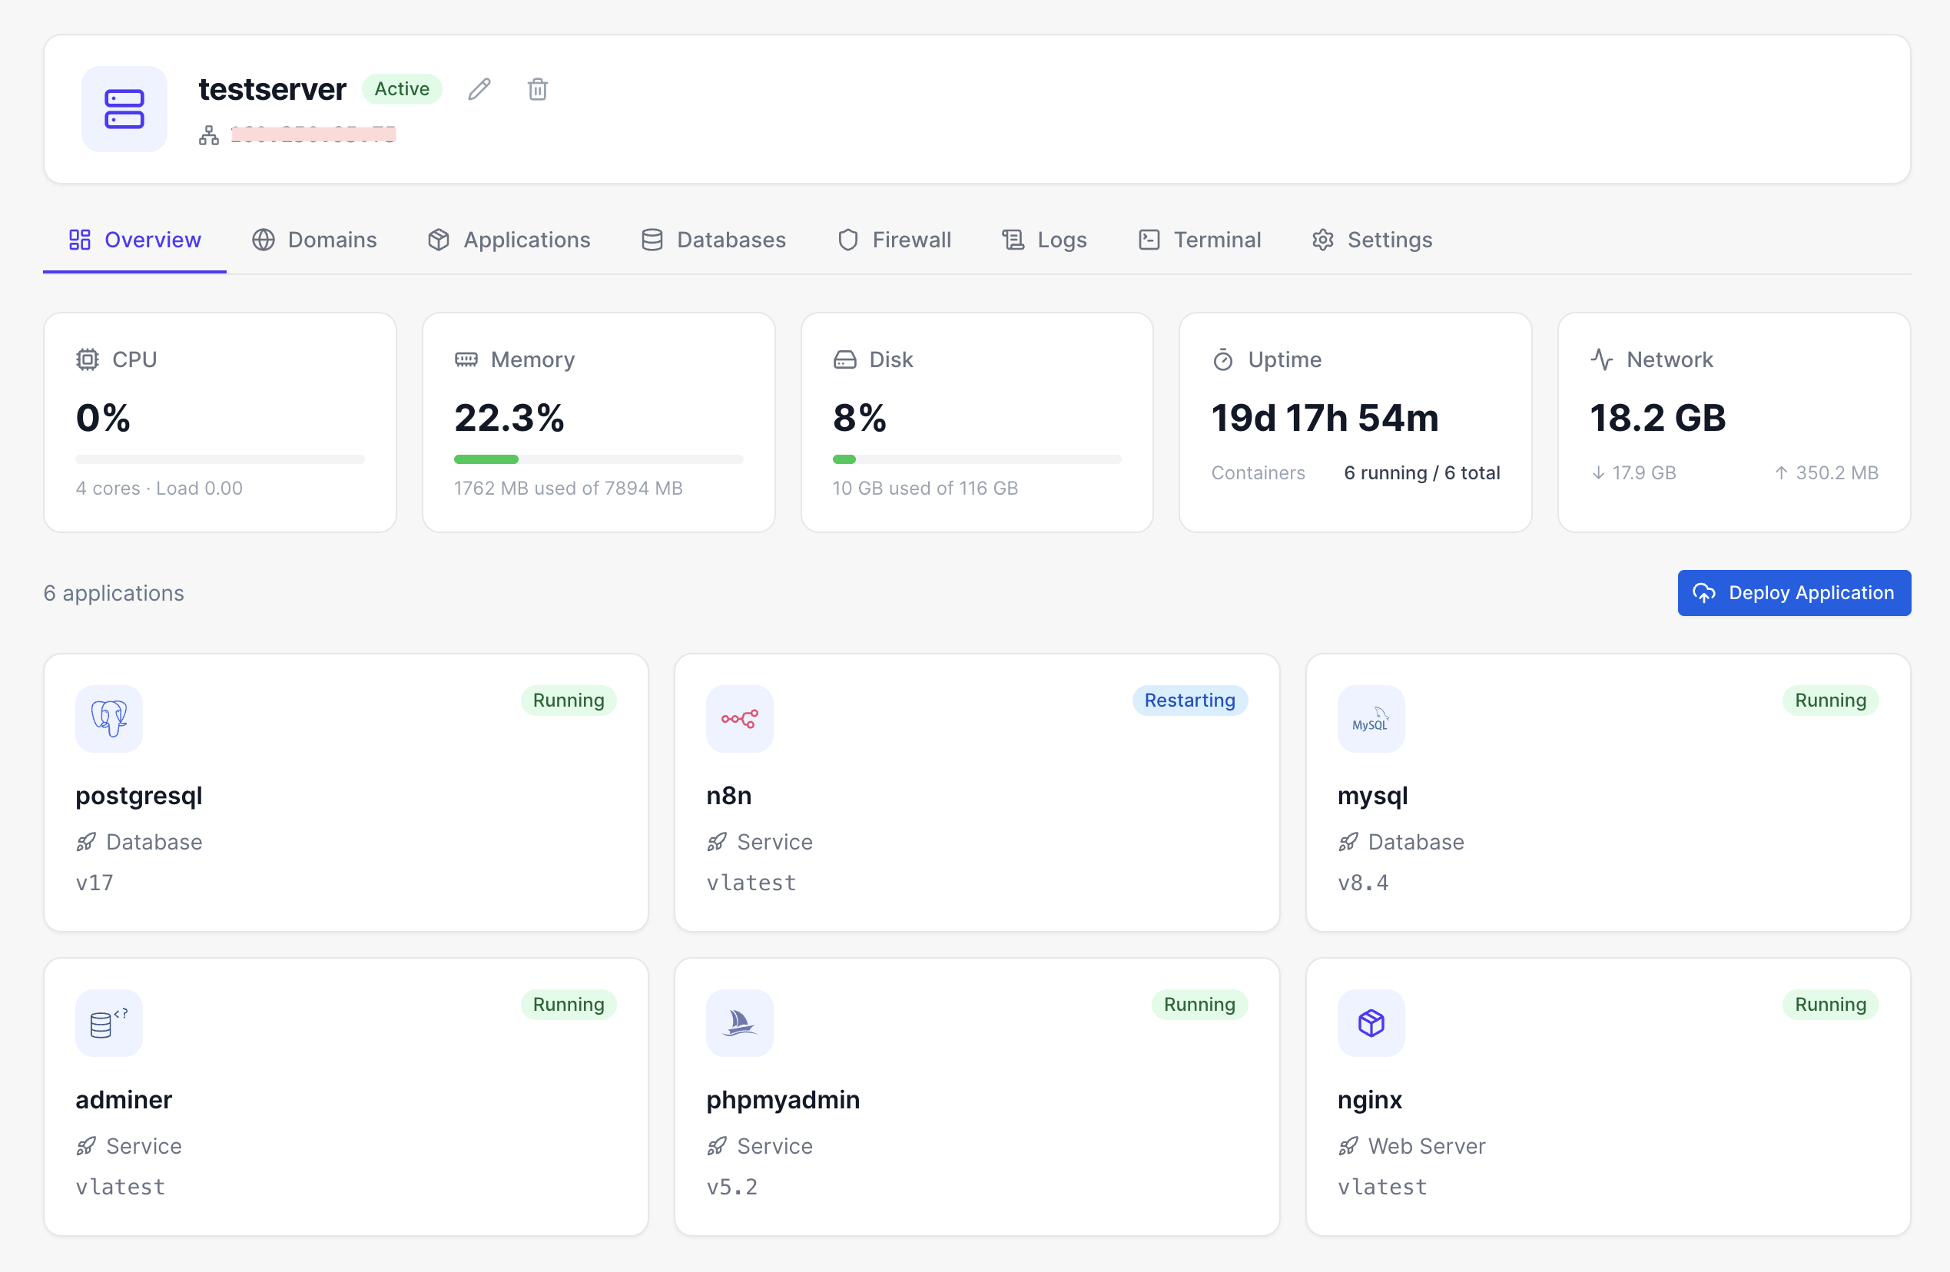The image size is (1950, 1272).
Task: Open the Firewall tab
Action: click(x=894, y=240)
